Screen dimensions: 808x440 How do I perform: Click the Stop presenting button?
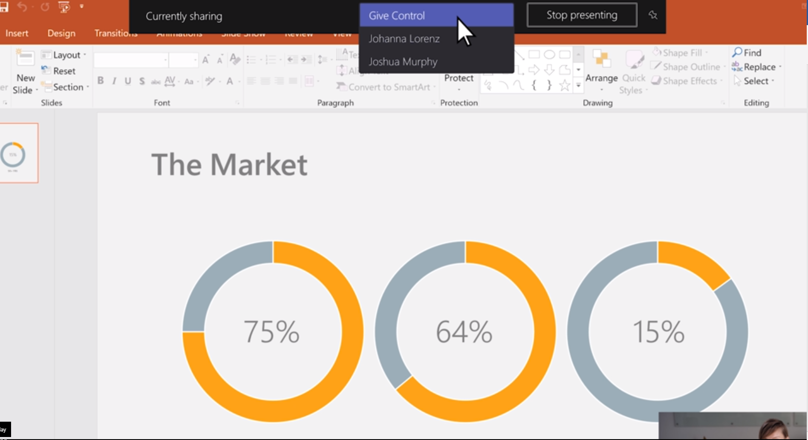tap(582, 15)
